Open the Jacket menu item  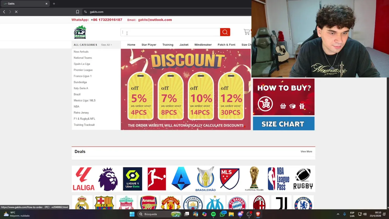pos(184,45)
